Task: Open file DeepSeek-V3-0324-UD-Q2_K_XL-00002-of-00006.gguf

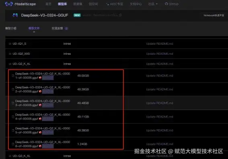Action: [x=43, y=89]
